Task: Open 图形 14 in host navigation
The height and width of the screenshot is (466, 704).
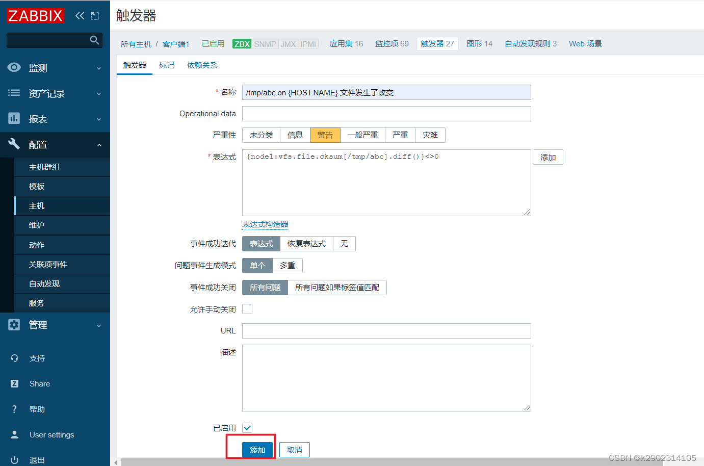Action: tap(480, 44)
